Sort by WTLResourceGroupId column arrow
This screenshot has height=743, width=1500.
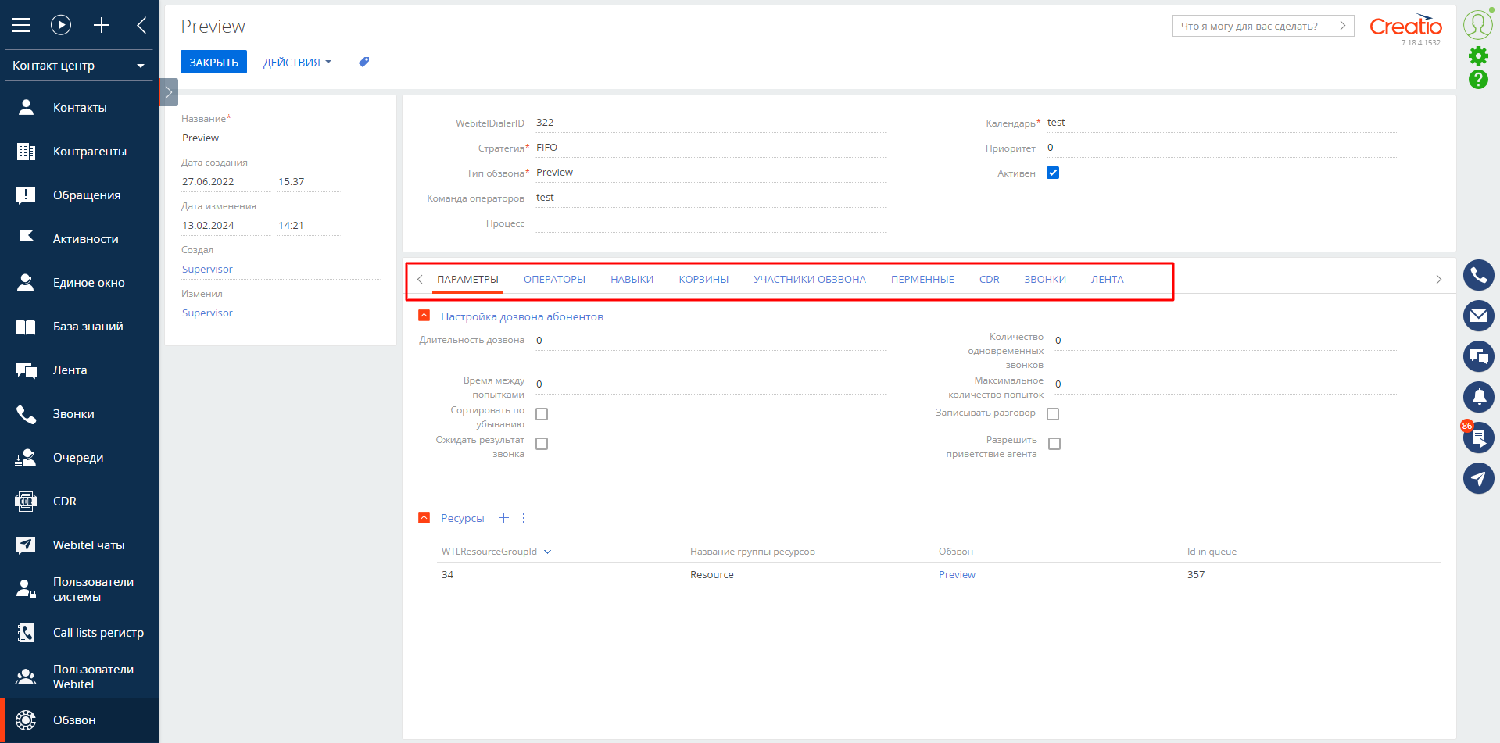tap(548, 552)
